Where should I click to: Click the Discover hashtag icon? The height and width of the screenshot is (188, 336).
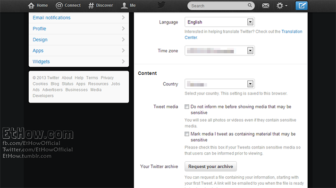[x=91, y=6]
